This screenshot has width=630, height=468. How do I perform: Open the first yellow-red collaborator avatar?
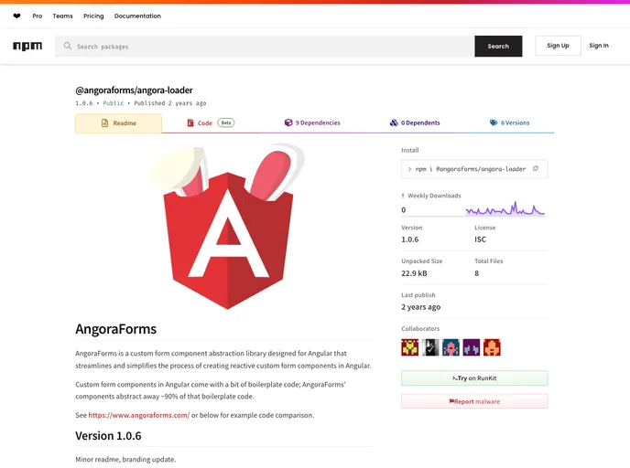(x=410, y=347)
